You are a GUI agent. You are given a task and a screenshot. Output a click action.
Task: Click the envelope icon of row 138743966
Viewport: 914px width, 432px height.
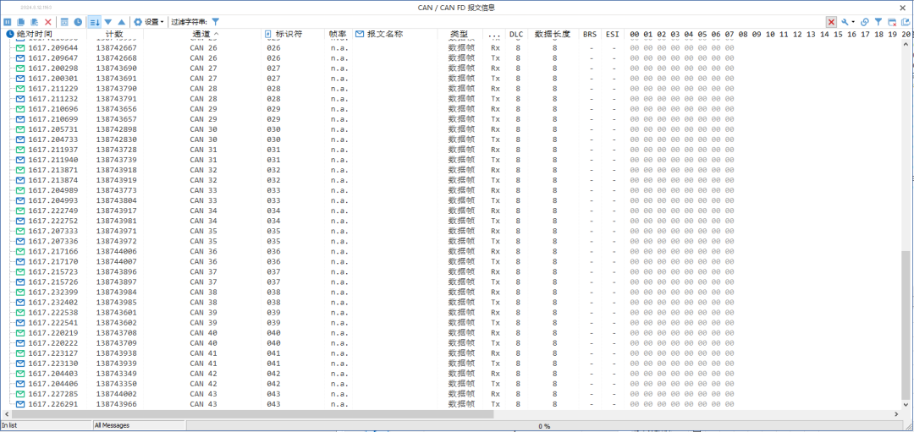20,404
